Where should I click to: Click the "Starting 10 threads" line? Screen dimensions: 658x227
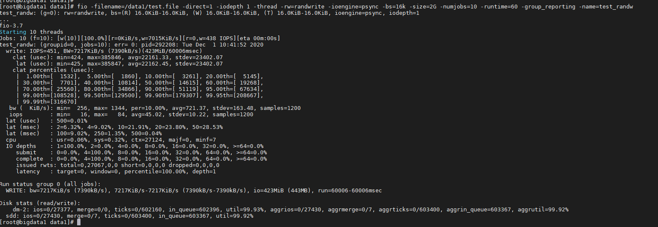31,32
